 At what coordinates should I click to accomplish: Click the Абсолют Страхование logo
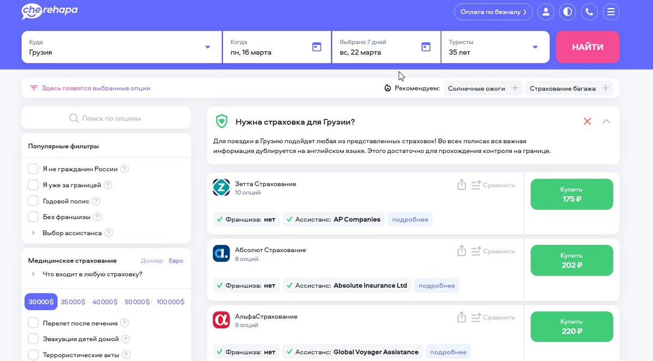pyautogui.click(x=221, y=254)
